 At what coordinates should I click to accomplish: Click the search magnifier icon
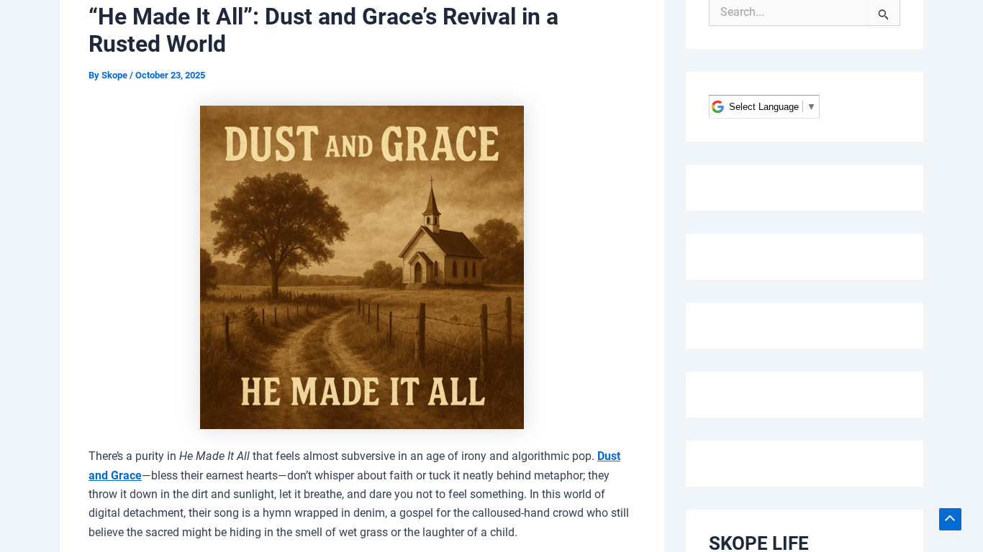[x=883, y=14]
